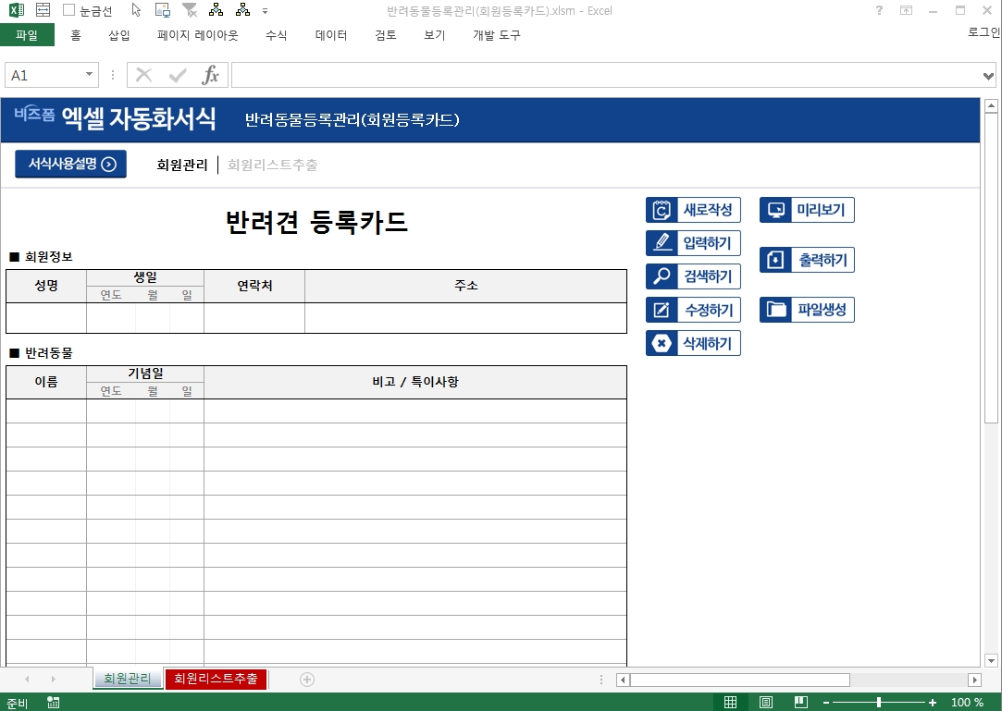Viewport: 1002px width, 711px height.
Task: Open the 페이지 레이아웃 tab
Action: coord(197,35)
